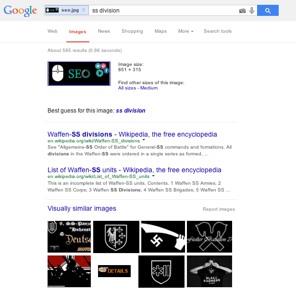The width and height of the screenshot is (296, 293).
Task: Click into the search text field
Action: [163, 11]
